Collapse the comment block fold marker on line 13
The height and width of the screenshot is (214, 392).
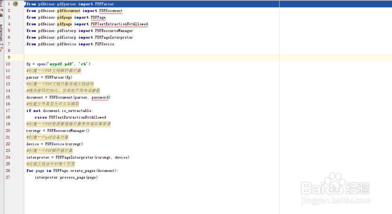pos(24,84)
